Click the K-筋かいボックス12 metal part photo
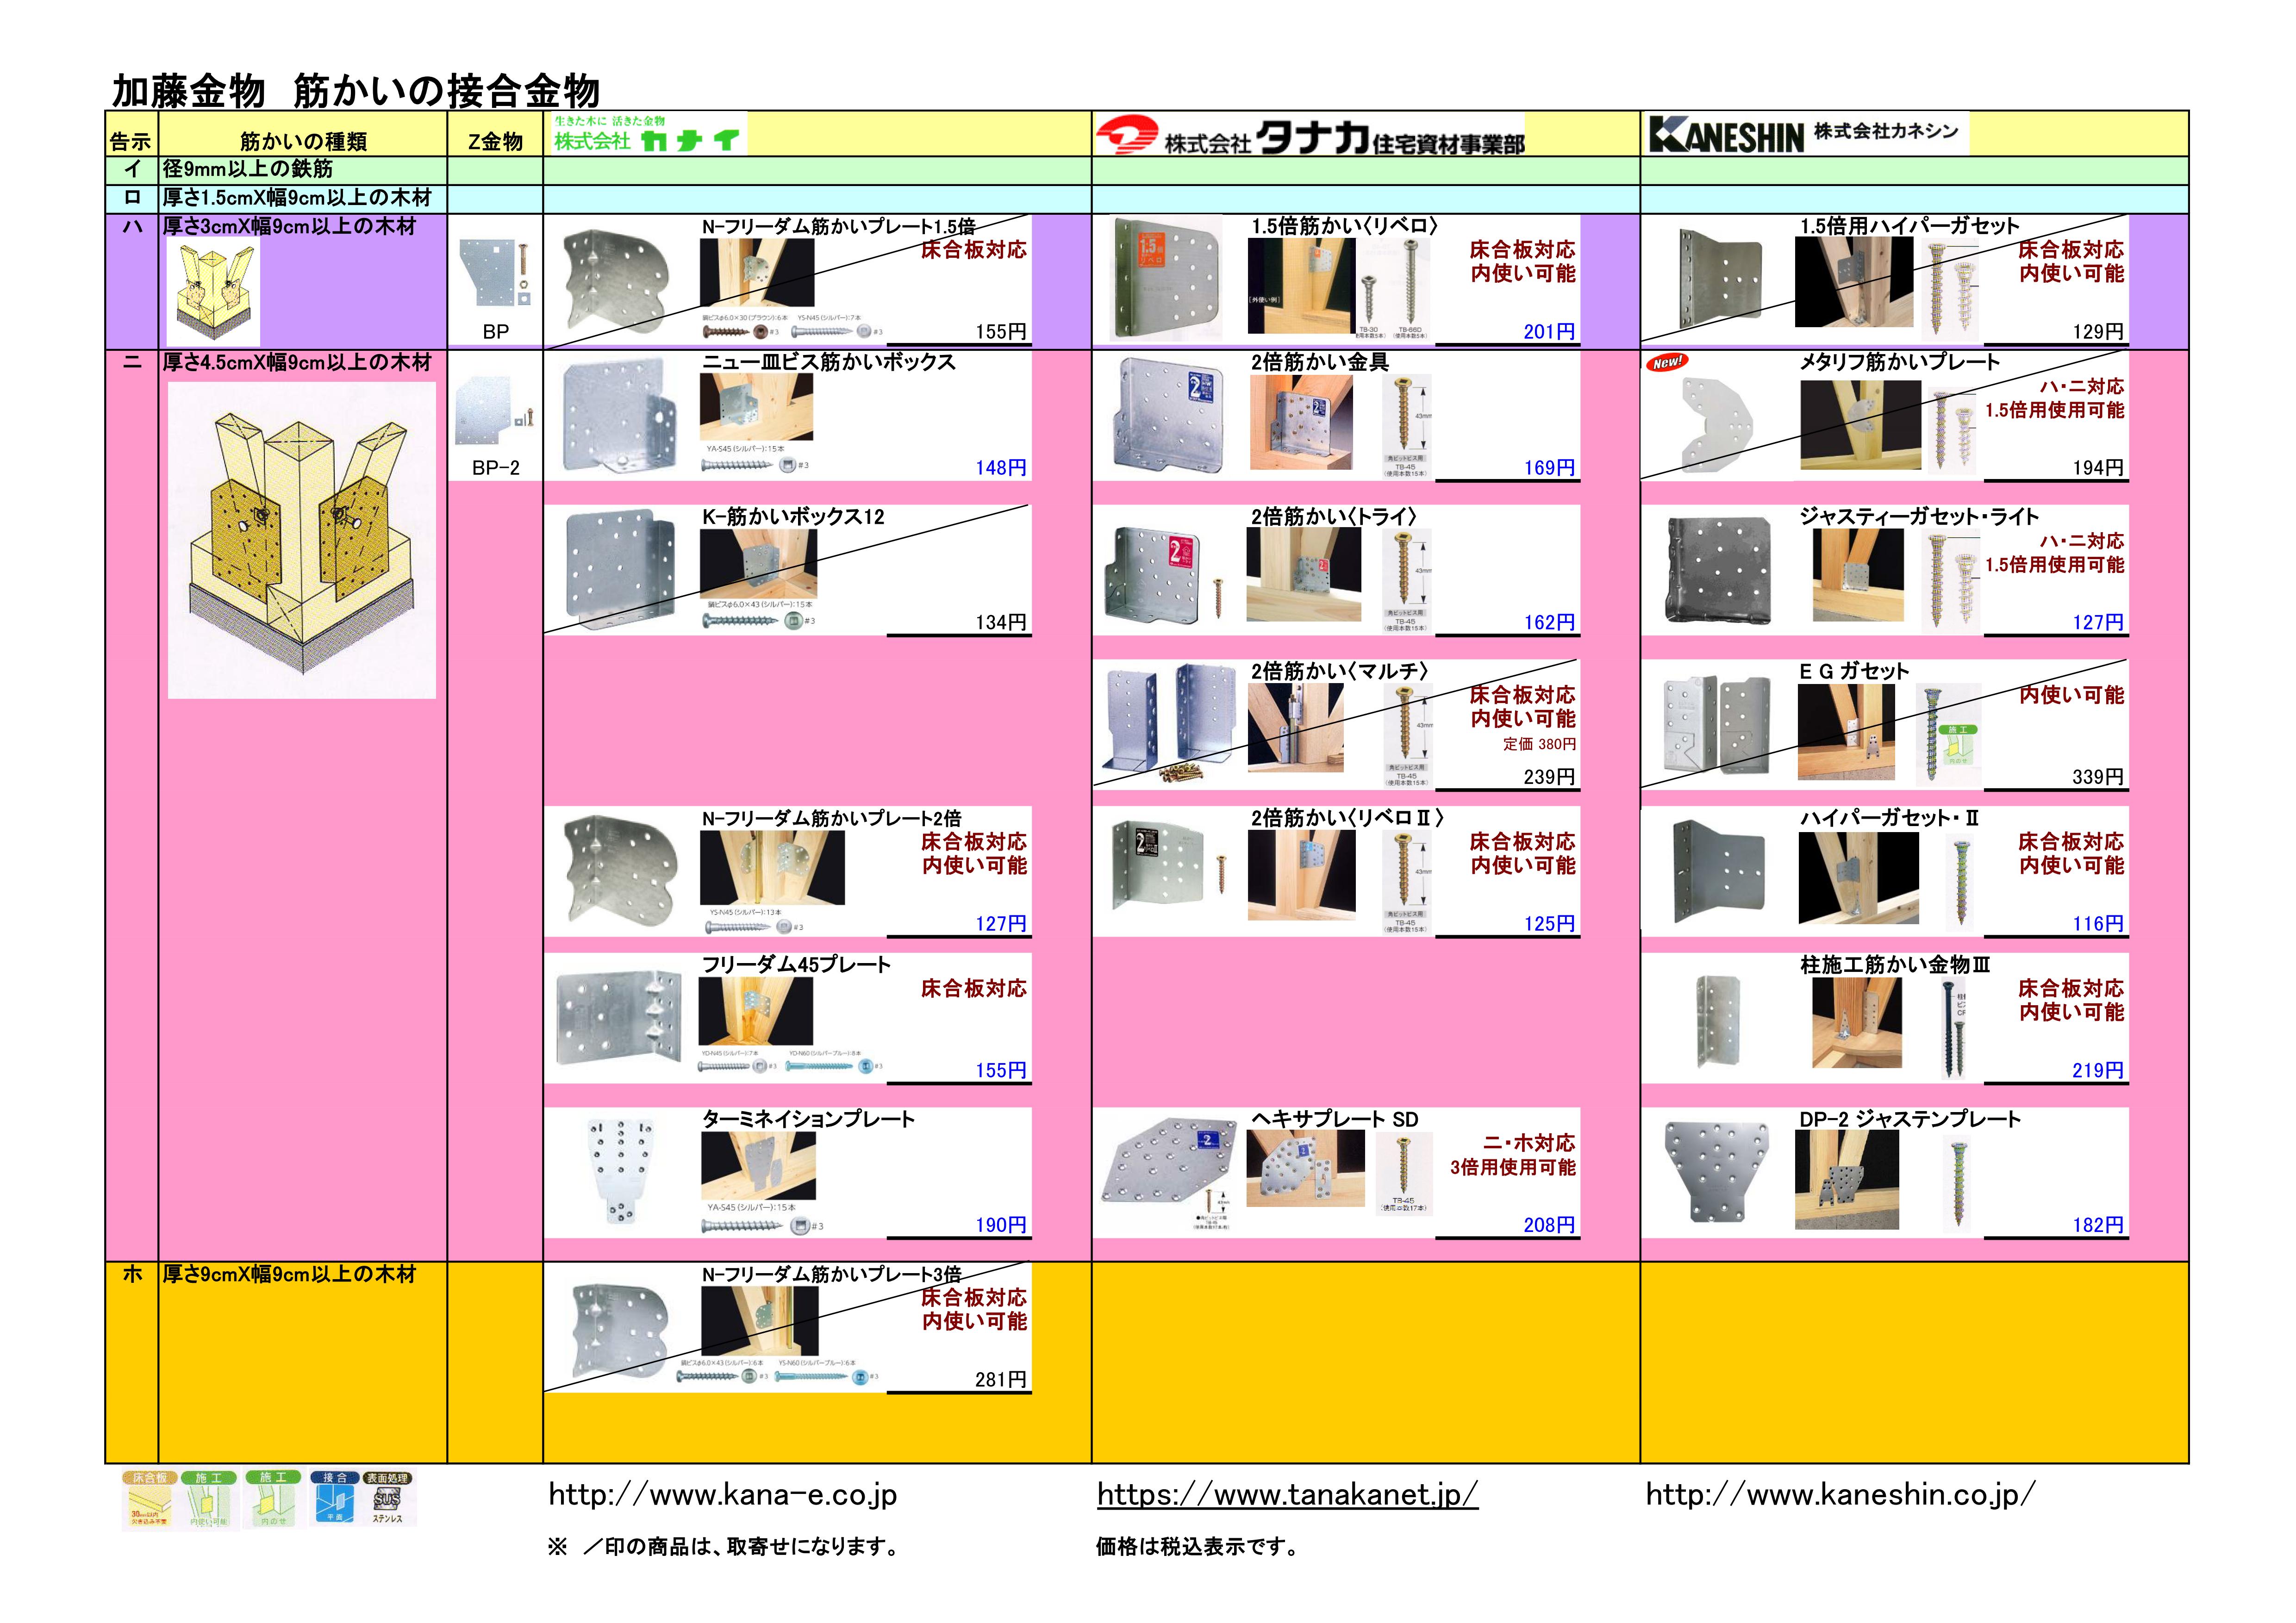Image resolution: width=2296 pixels, height=1623 pixels. (620, 570)
